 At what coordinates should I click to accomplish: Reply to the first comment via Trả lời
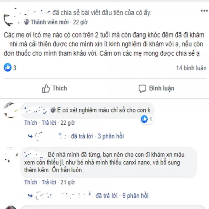49,123
